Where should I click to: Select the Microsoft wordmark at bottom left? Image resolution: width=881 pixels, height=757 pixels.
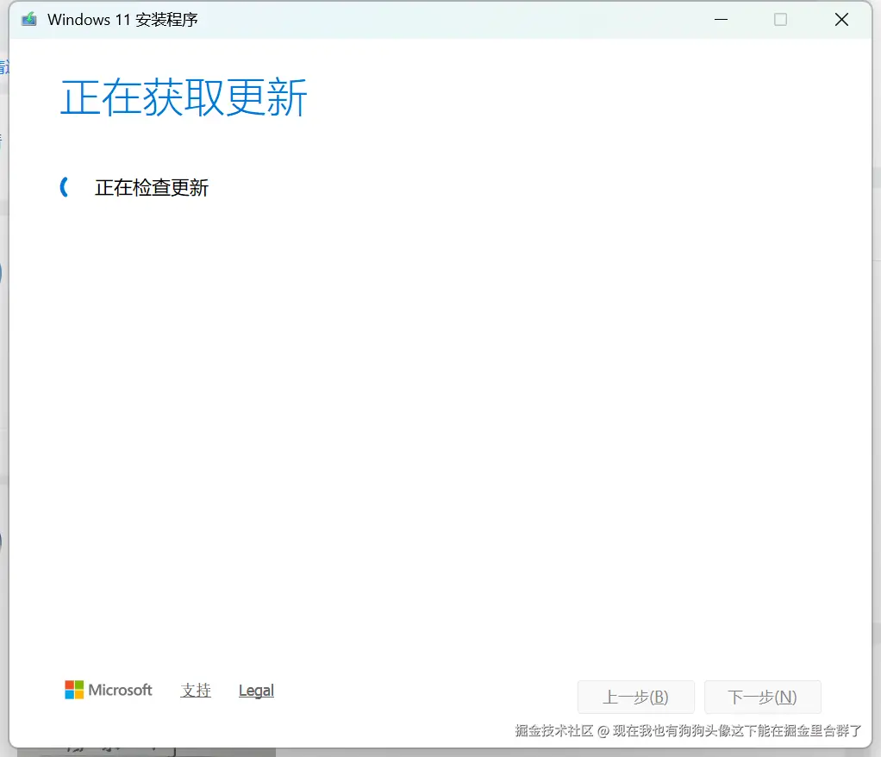119,690
